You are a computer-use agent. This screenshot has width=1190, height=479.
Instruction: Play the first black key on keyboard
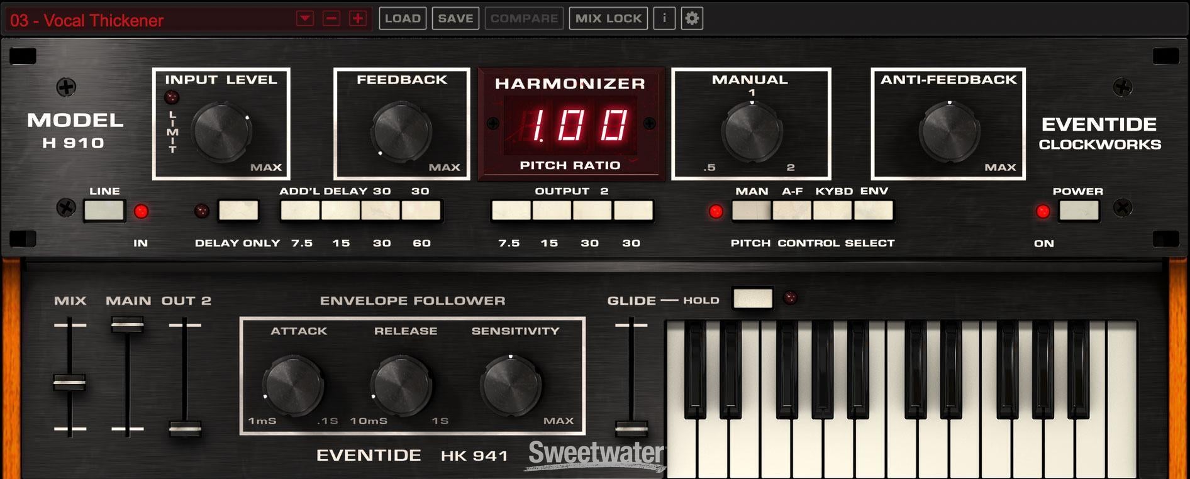(x=695, y=370)
